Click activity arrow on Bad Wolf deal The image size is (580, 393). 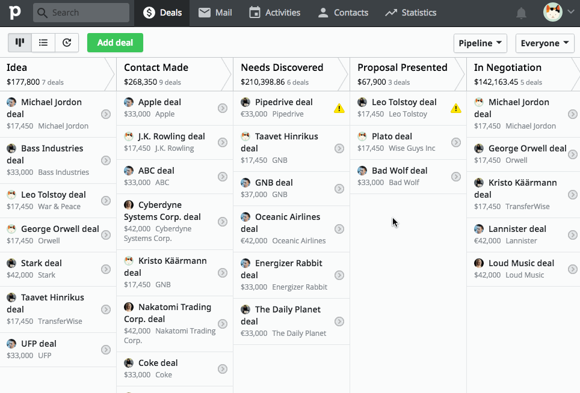point(456,177)
